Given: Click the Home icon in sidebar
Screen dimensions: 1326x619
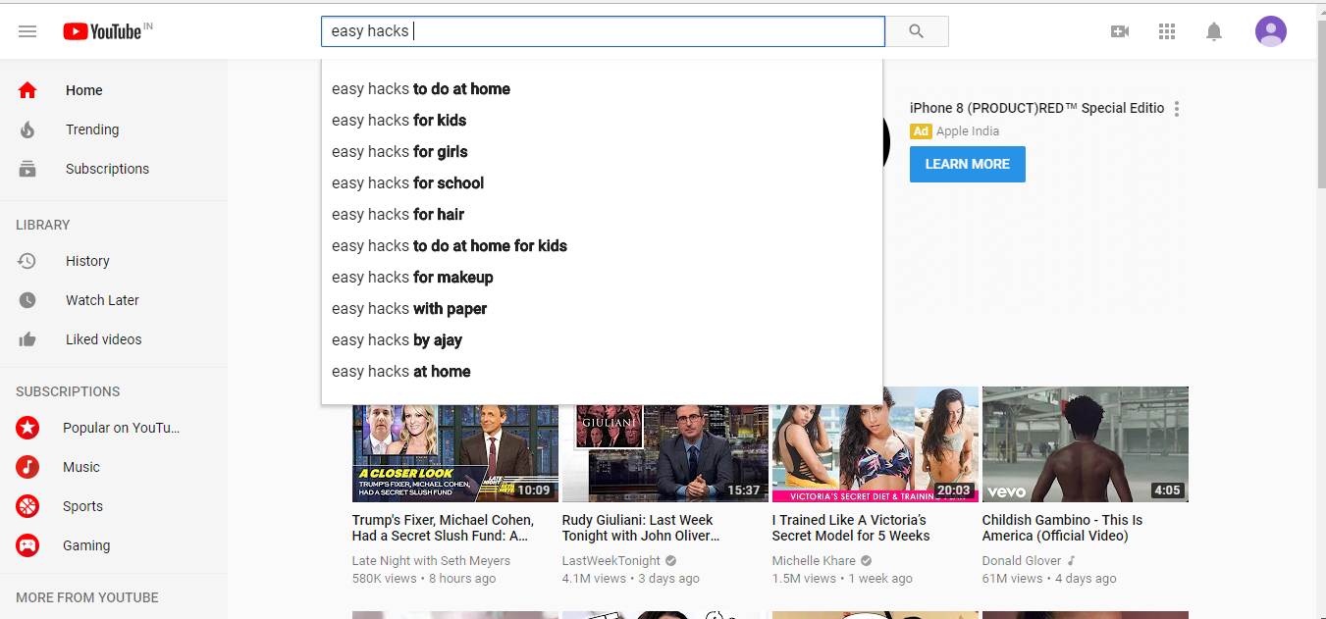Looking at the screenshot, I should [27, 90].
